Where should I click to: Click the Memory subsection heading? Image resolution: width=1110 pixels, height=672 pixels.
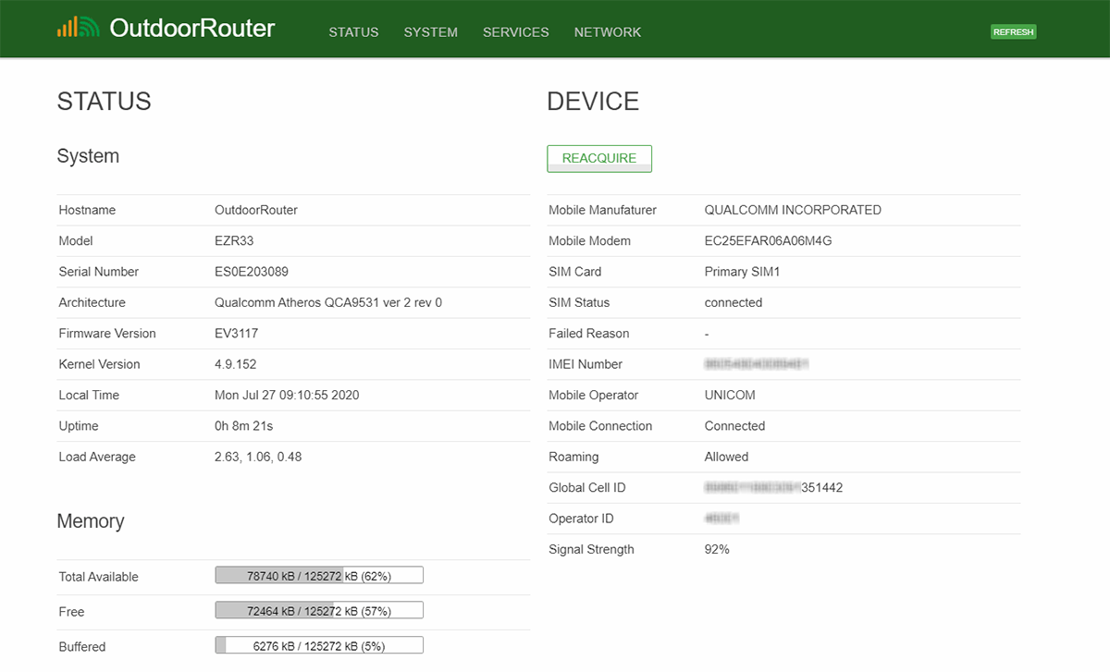91,521
